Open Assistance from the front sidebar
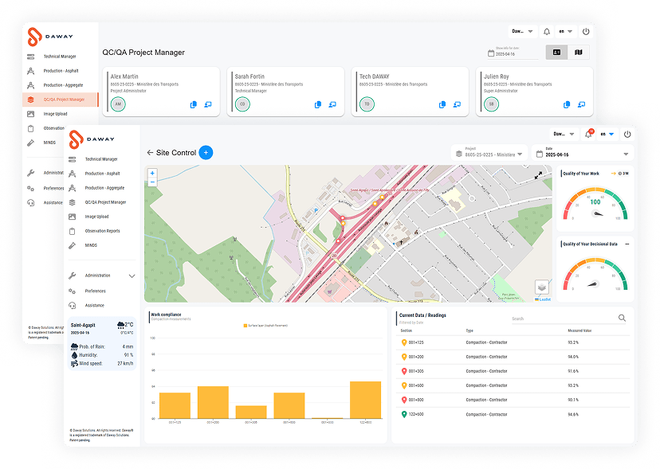The height and width of the screenshot is (469, 660). (94, 305)
